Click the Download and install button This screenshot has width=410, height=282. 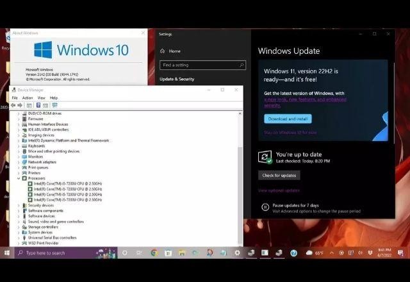[288, 119]
